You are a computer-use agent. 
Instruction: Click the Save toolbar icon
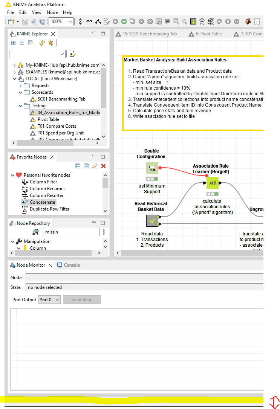point(25,21)
